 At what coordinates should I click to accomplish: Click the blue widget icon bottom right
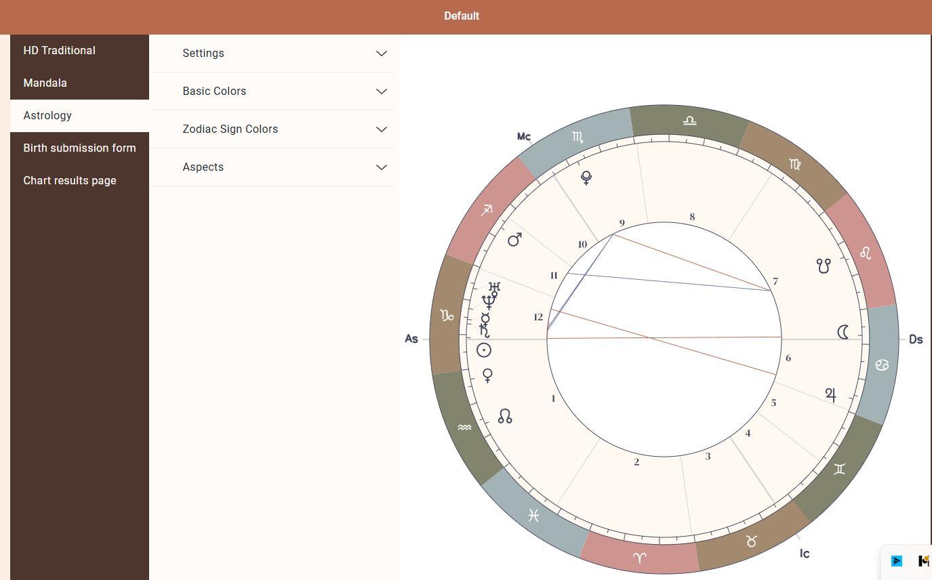click(897, 561)
